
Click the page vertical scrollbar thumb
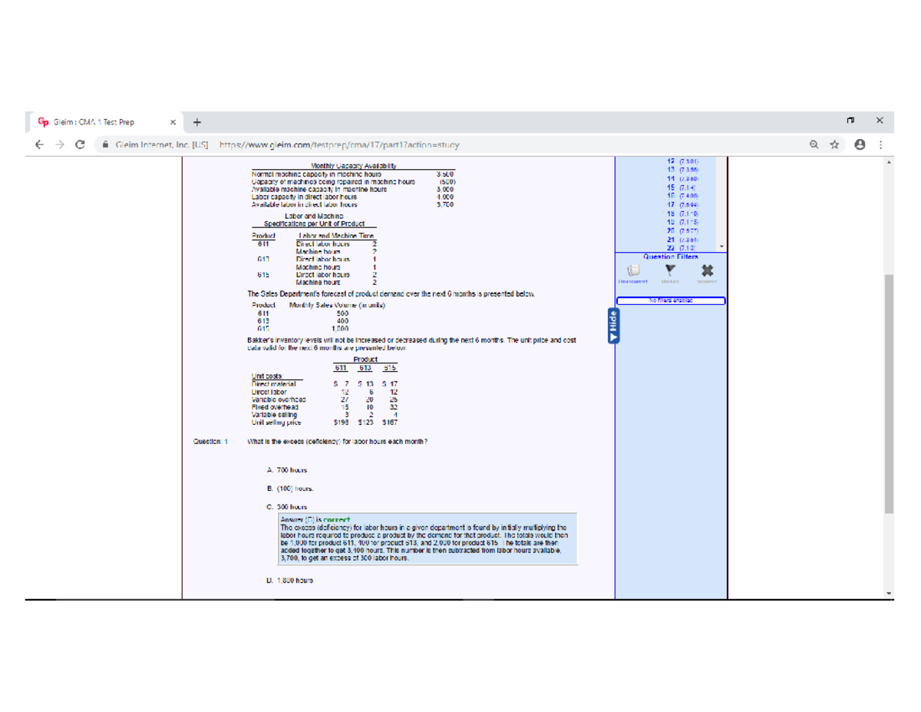(888, 392)
